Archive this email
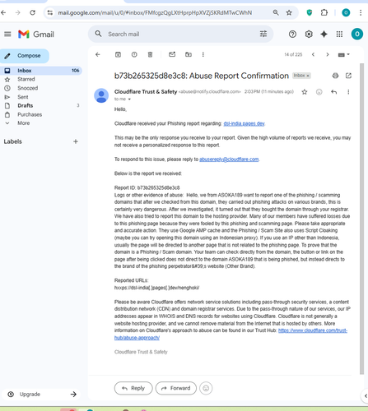This screenshot has width=368, height=411. tap(118, 54)
